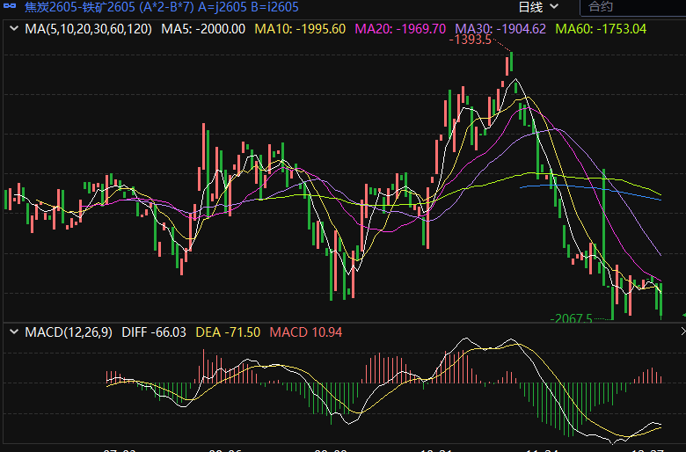
Task: Click the -2067.5 low price marker
Action: coord(571,319)
